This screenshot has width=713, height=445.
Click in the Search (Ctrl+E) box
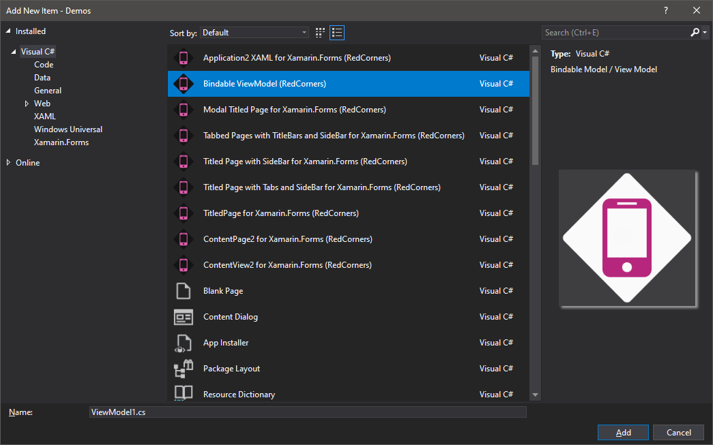coord(616,33)
